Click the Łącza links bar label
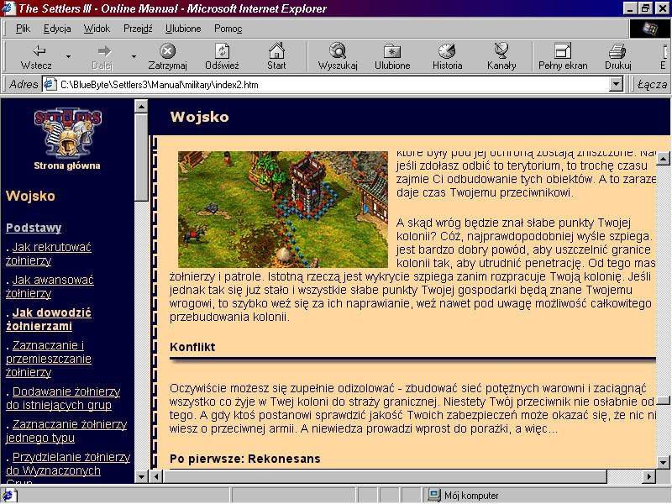 coord(652,85)
